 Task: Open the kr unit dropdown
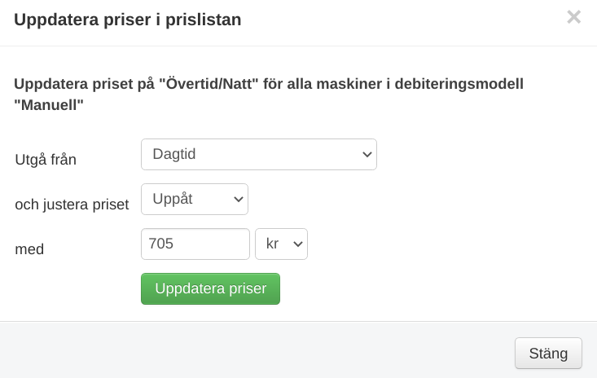coord(281,244)
